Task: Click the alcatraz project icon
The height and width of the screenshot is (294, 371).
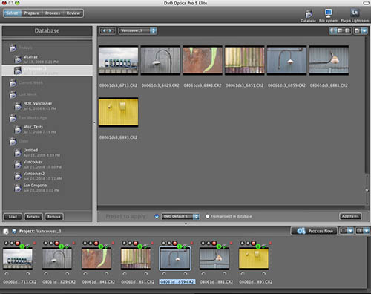Action: click(x=18, y=59)
